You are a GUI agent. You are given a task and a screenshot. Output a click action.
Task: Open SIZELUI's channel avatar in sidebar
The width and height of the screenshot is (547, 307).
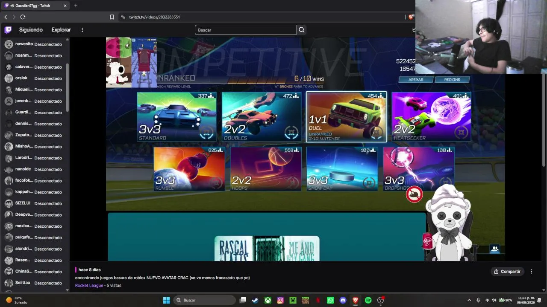point(9,203)
